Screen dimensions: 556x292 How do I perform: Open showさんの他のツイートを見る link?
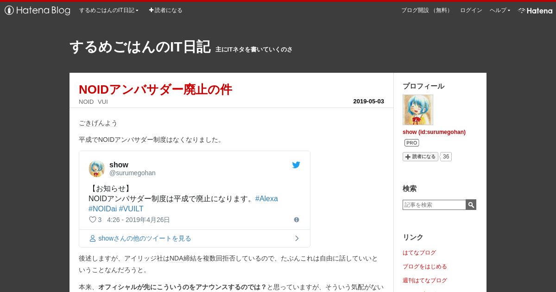click(145, 238)
